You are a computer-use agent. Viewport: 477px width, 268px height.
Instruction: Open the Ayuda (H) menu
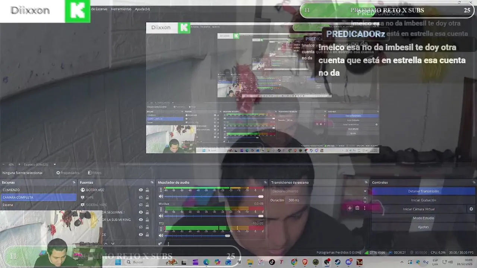coord(142,9)
